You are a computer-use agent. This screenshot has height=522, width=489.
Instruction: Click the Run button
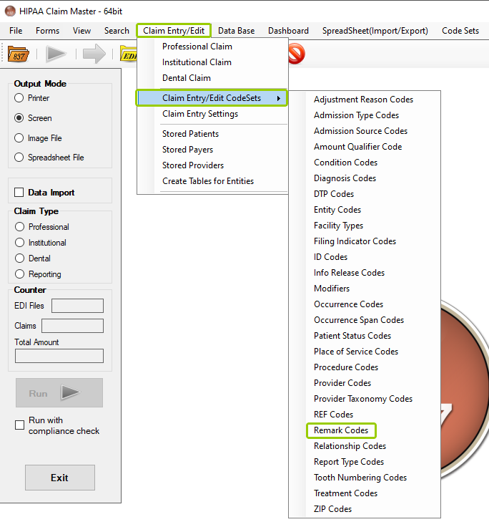click(59, 392)
